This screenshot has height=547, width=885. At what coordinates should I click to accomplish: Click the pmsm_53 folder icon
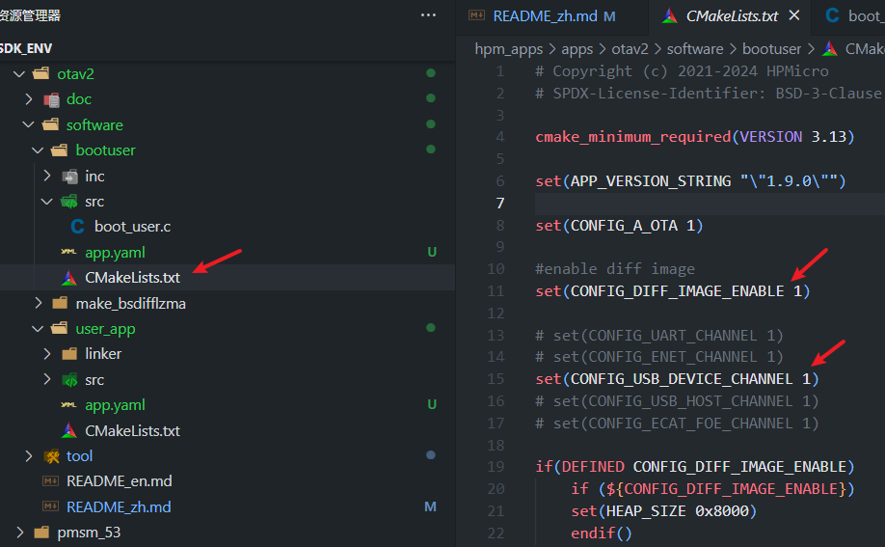41,533
